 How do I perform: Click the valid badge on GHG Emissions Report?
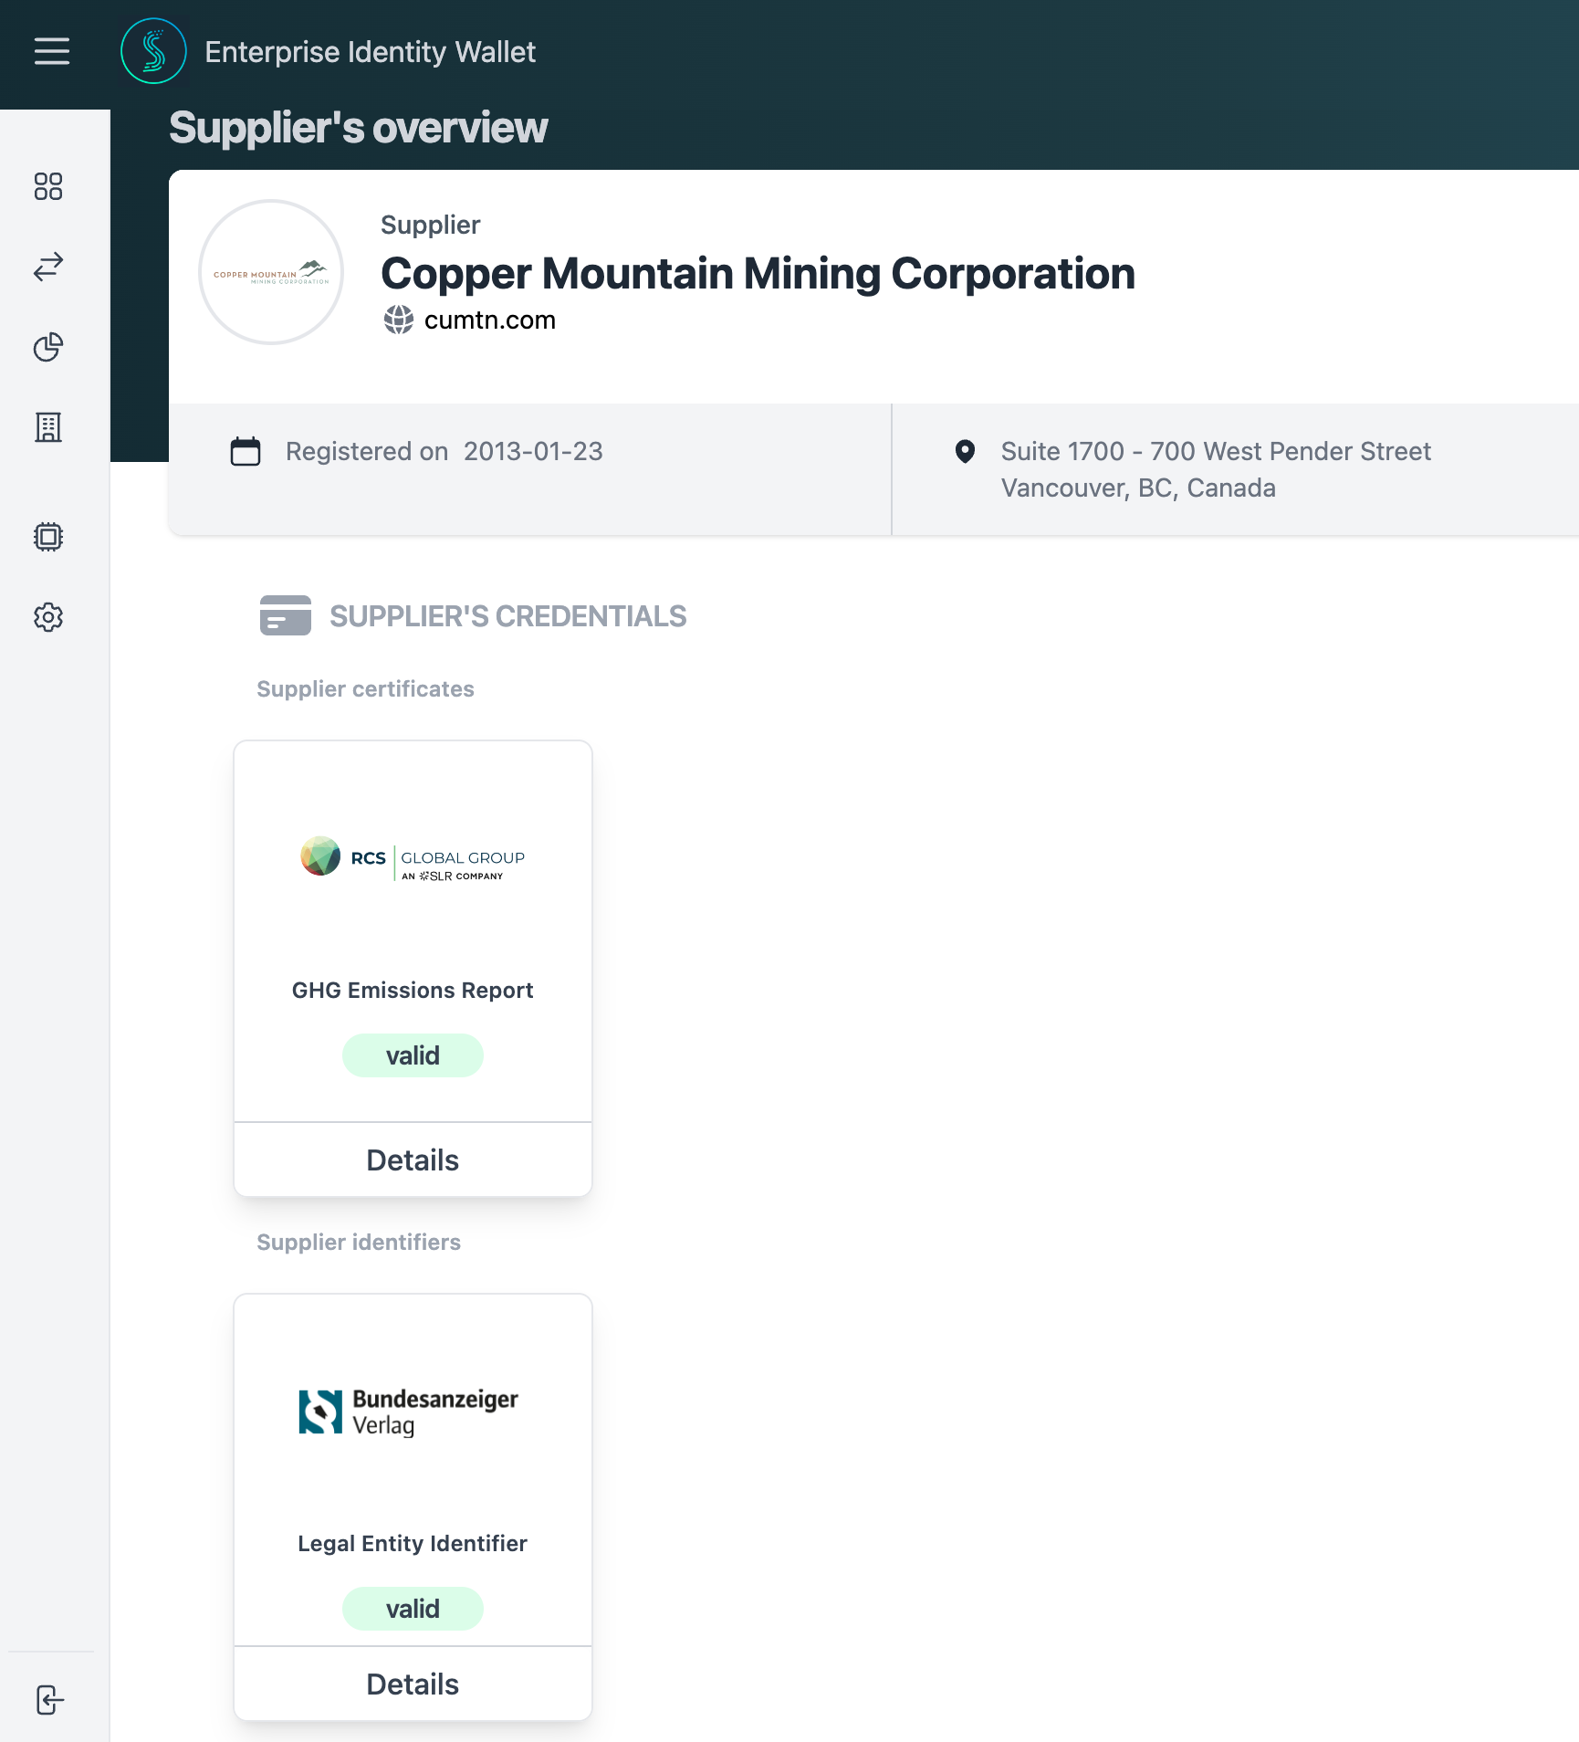(x=413, y=1055)
